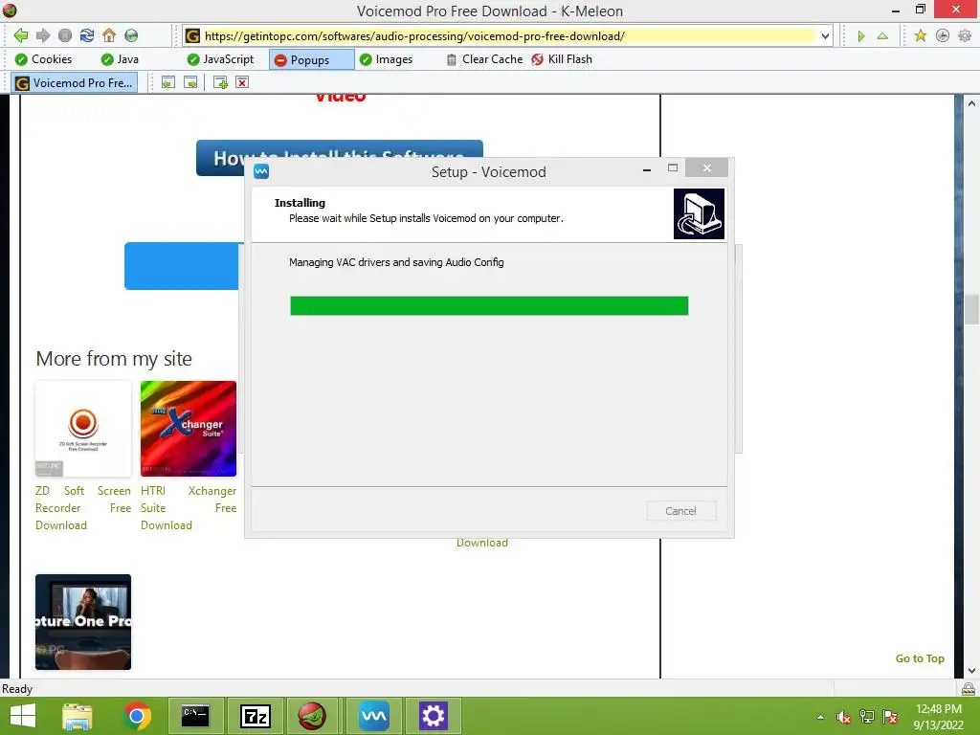The width and height of the screenshot is (980, 735).
Task: Click the padlock icon in status bar
Action: [x=969, y=689]
